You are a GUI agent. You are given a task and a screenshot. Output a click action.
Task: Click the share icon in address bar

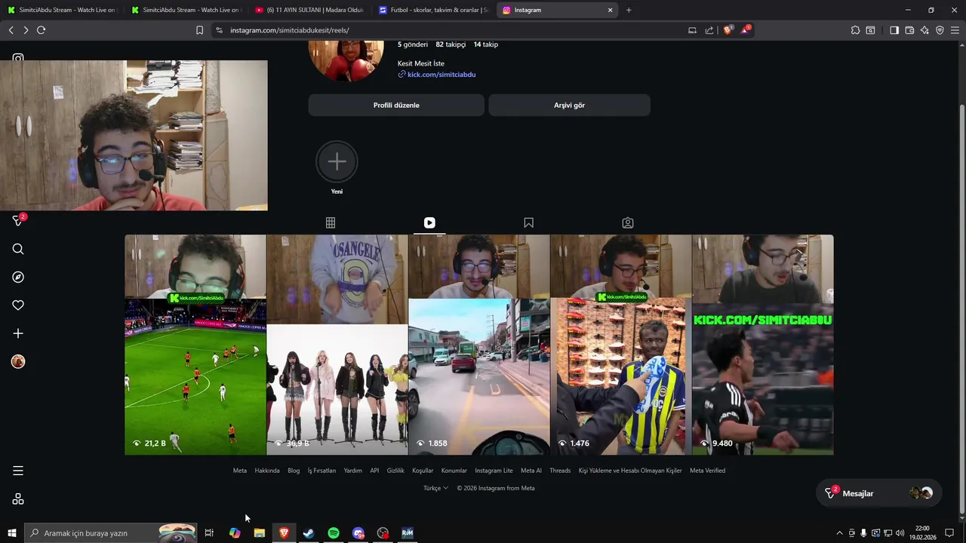pos(709,30)
